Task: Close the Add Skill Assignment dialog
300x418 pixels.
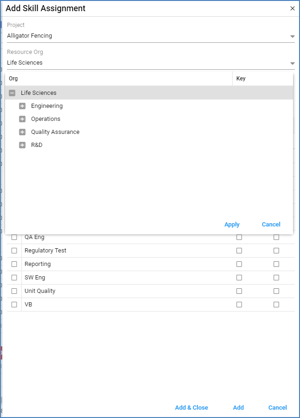Action: 292,8
